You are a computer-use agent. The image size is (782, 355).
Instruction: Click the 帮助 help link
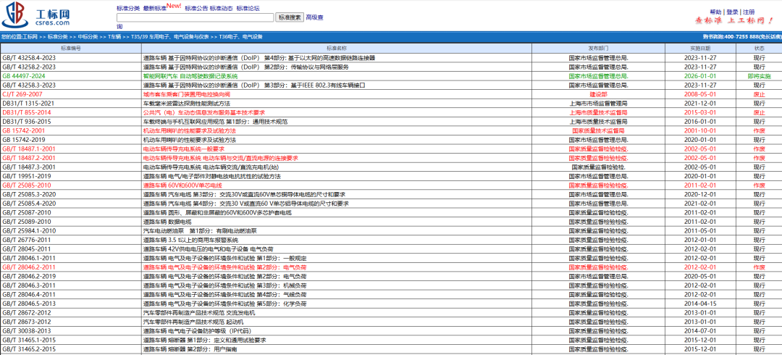pyautogui.click(x=715, y=12)
